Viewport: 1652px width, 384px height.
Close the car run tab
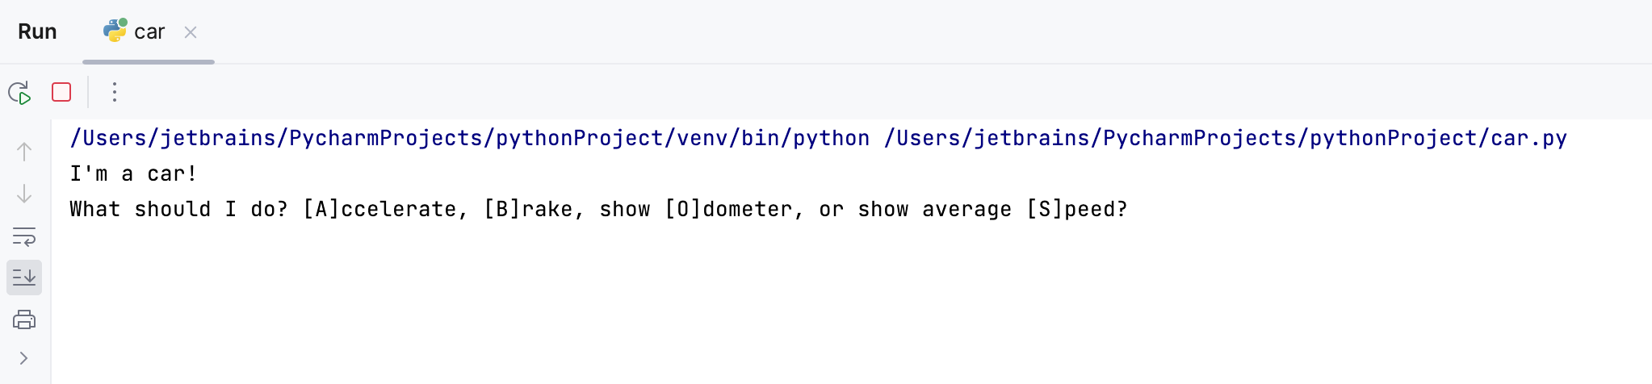click(x=191, y=32)
